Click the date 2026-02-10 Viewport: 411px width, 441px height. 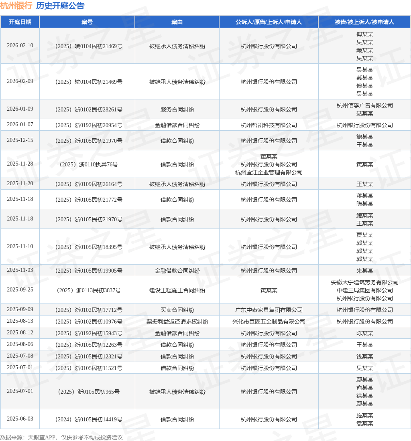(20, 46)
